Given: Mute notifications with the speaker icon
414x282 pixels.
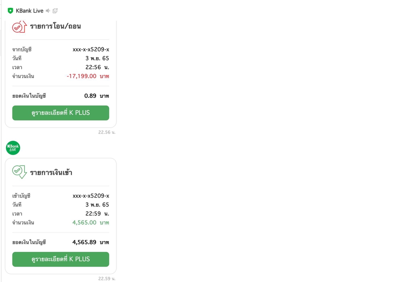Looking at the screenshot, I should coord(48,11).
